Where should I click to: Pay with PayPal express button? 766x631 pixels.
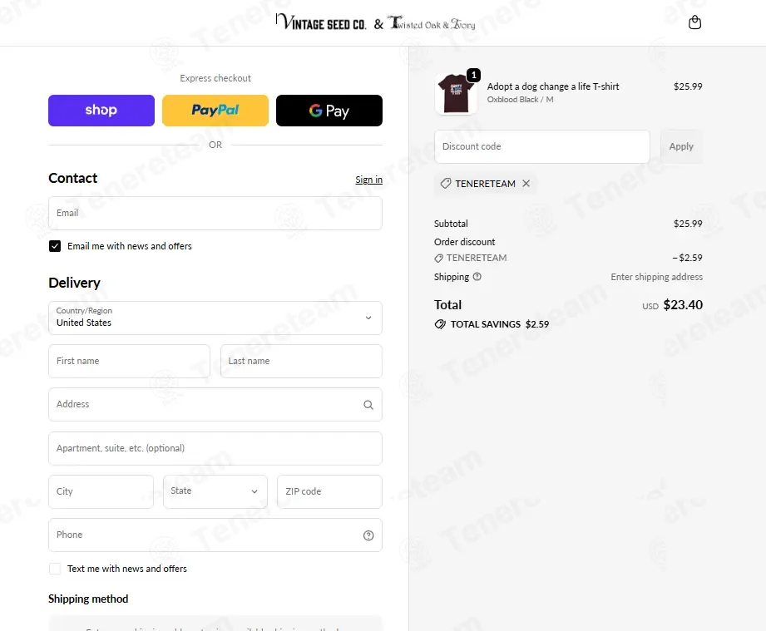(x=215, y=111)
